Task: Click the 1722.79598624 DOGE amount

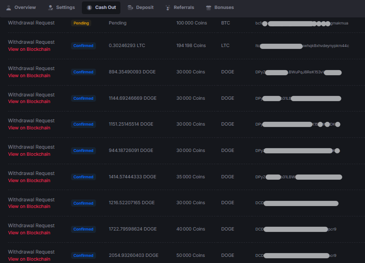Action: click(133, 229)
